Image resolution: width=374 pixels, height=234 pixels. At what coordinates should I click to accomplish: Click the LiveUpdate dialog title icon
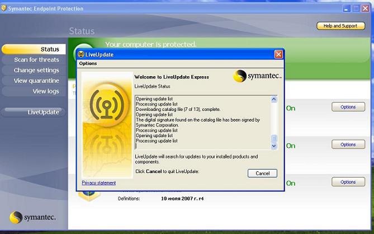(81, 54)
